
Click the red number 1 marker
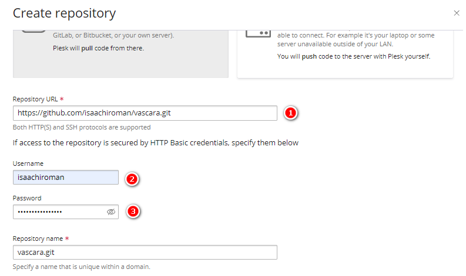[290, 113]
